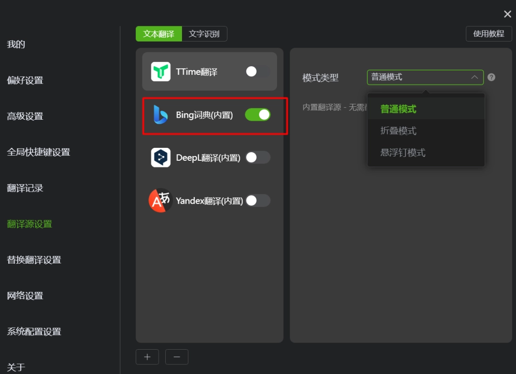This screenshot has height=374, width=516.
Task: Select 折叠模式 from the dropdown list
Action: click(398, 131)
